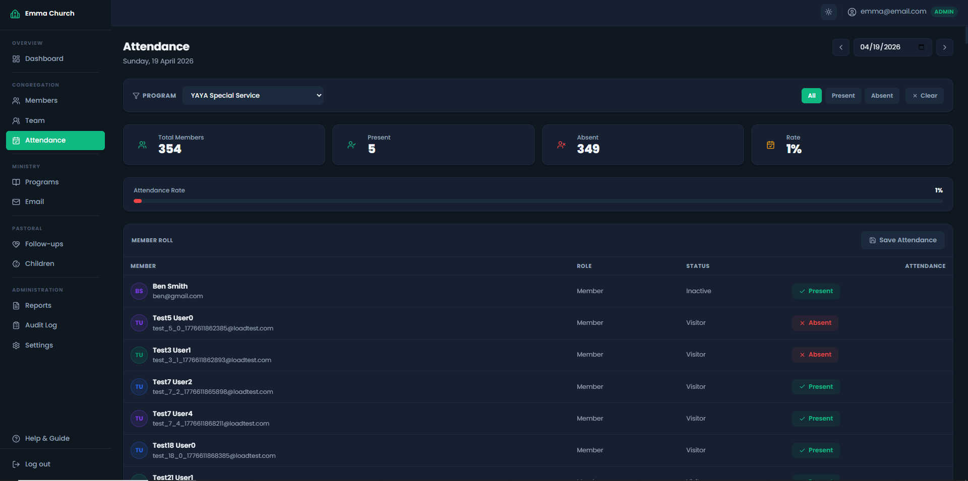Toggle Test3 User1's Absent attendance
This screenshot has height=481, width=968.
[x=815, y=355]
